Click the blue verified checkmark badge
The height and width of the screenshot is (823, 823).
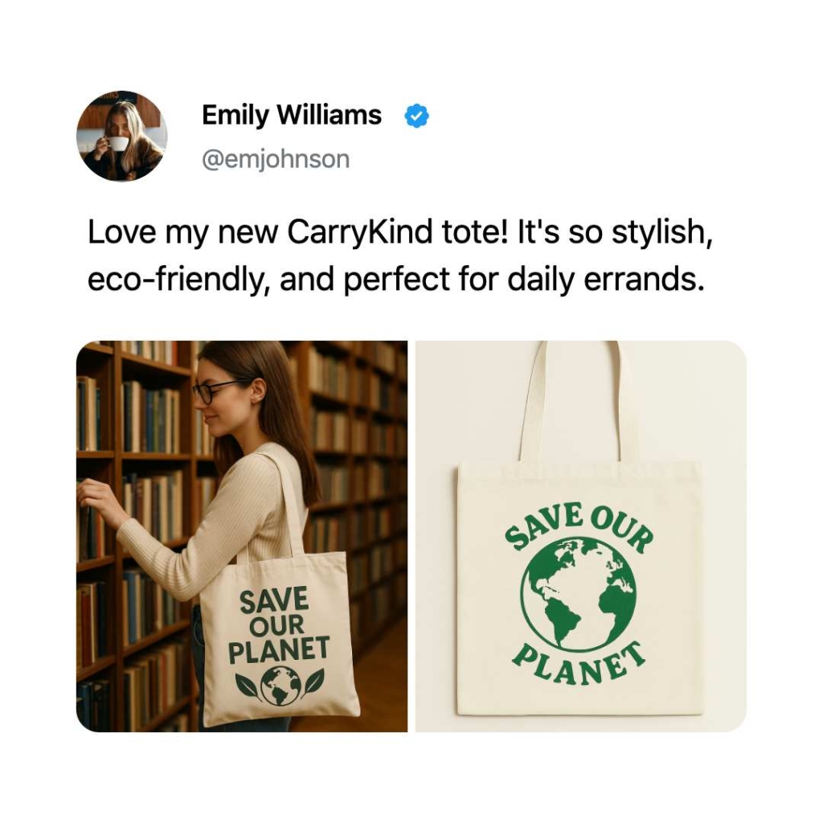click(x=417, y=116)
